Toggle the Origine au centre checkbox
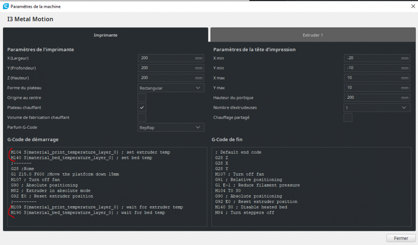This screenshot has height=245, width=418. 142,97
